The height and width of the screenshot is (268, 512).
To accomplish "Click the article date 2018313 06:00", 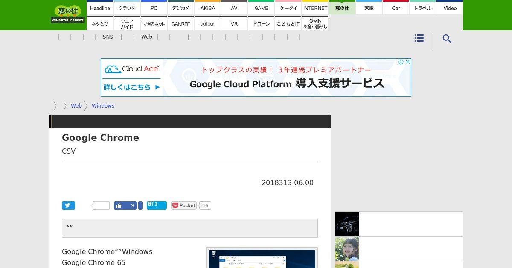I will point(288,182).
